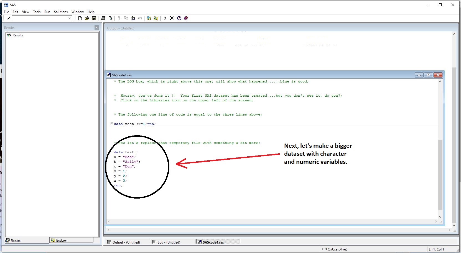Open Print Preview from the toolbar

[110, 18]
